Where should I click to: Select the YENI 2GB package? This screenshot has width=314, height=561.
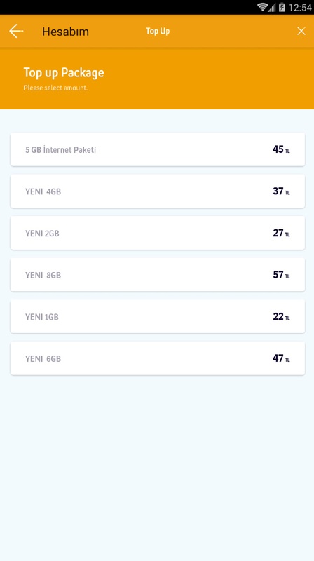[158, 233]
